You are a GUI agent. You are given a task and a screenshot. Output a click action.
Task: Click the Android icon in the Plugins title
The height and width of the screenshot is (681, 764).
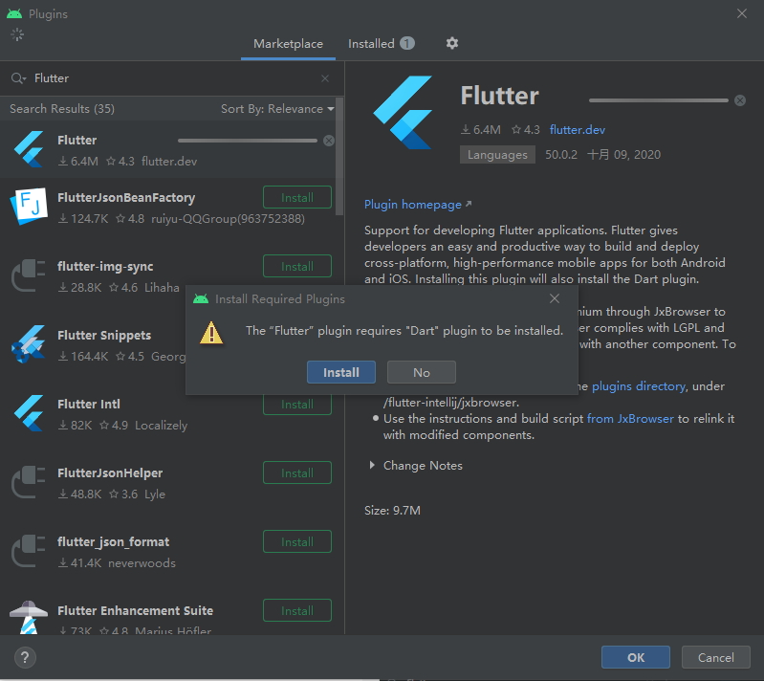tap(14, 13)
